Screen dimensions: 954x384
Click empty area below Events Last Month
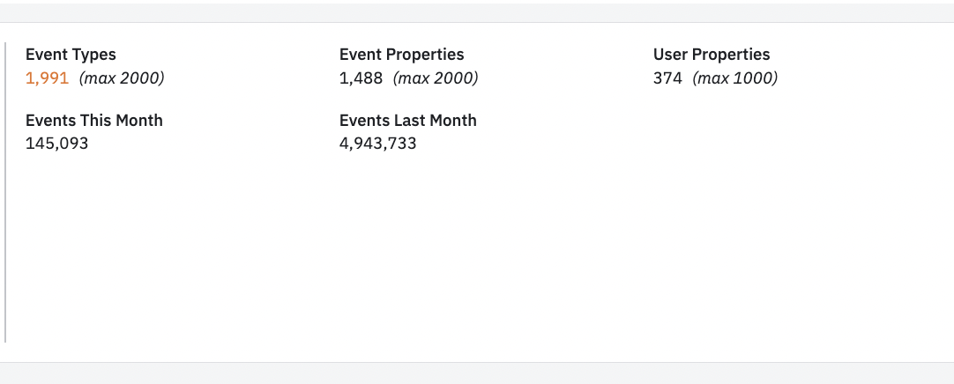pyautogui.click(x=407, y=243)
